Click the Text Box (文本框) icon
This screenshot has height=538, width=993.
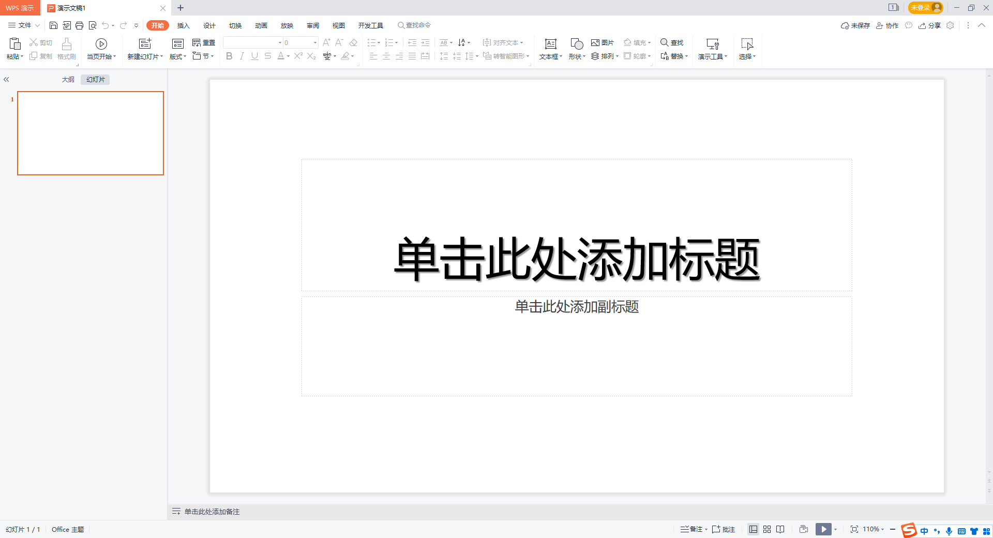pos(551,44)
